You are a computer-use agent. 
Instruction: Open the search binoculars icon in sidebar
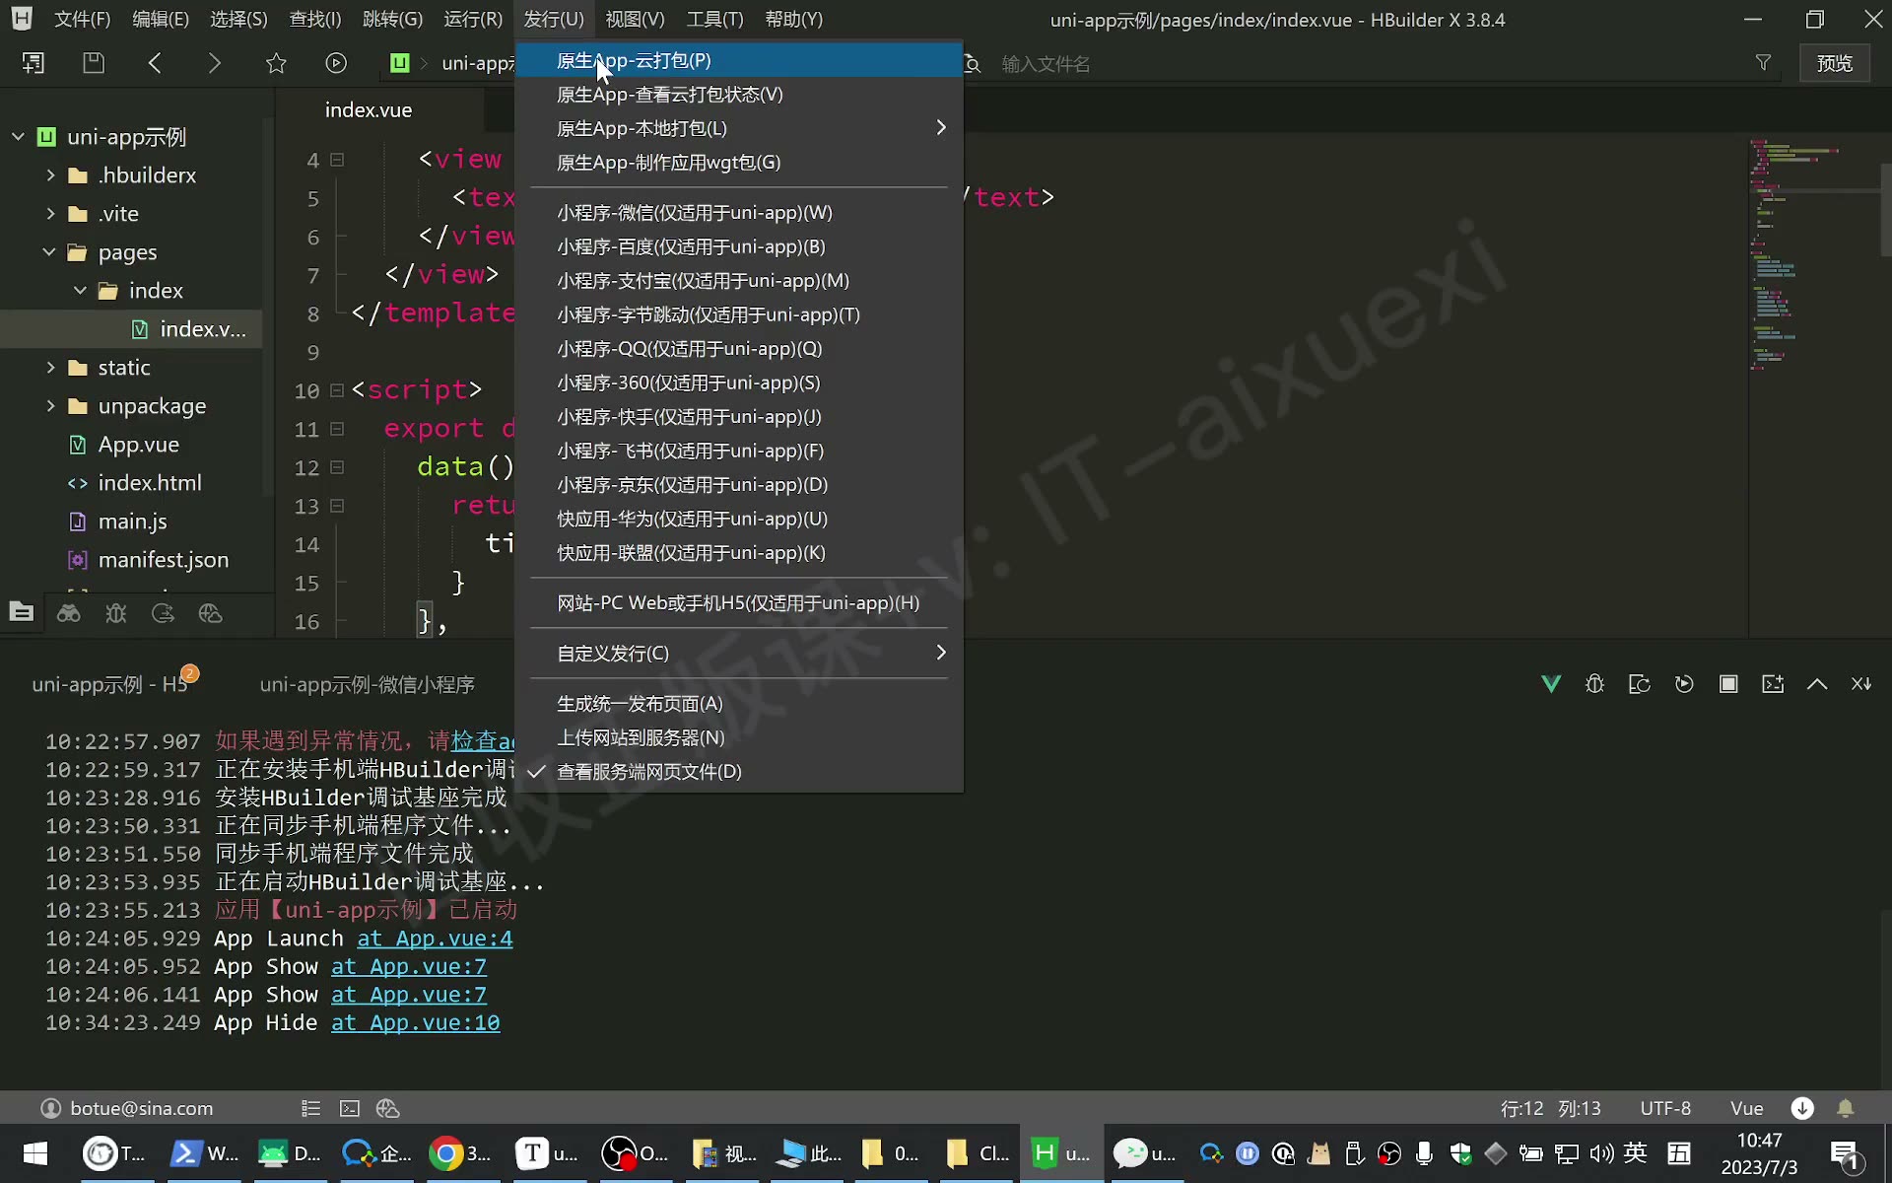coord(69,613)
